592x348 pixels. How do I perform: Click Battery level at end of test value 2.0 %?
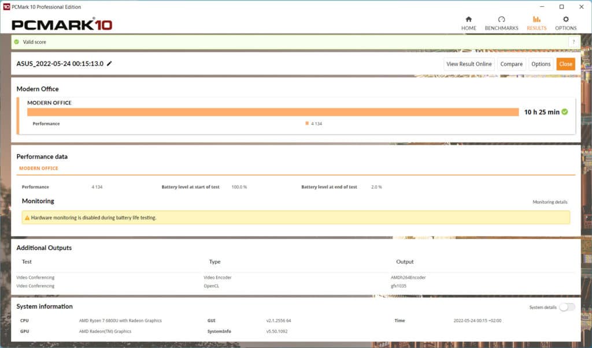pos(376,187)
